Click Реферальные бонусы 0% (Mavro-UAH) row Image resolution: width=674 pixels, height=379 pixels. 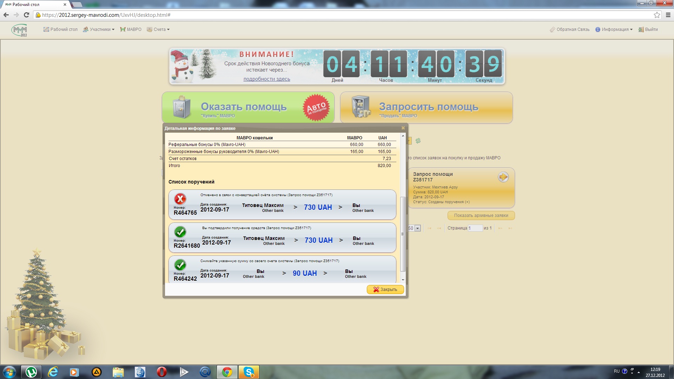tap(282, 145)
